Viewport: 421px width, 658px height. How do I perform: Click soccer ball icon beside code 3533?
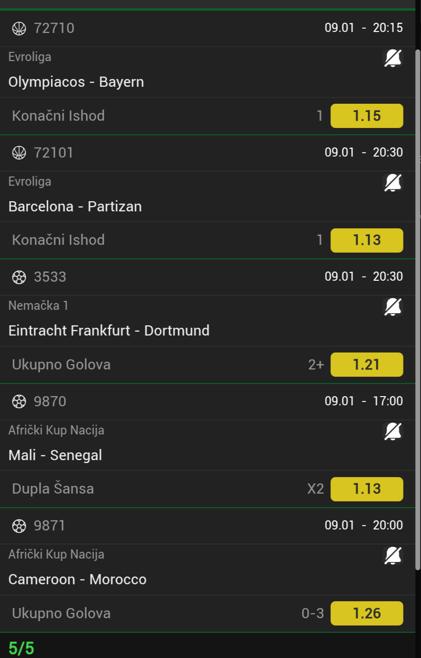click(19, 277)
